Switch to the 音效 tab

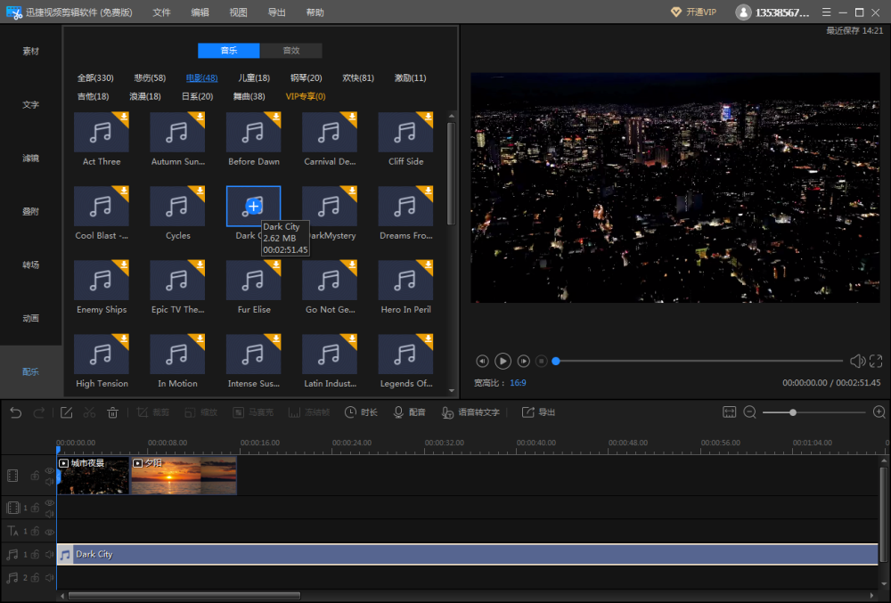(x=291, y=51)
